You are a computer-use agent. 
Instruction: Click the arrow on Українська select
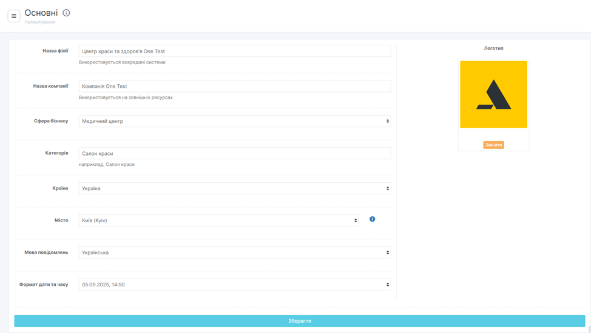[x=388, y=252]
